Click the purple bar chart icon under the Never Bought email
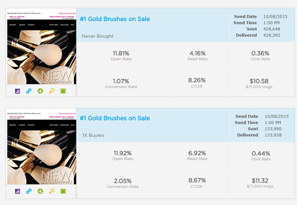The width and height of the screenshot is (297, 205). [x=18, y=90]
